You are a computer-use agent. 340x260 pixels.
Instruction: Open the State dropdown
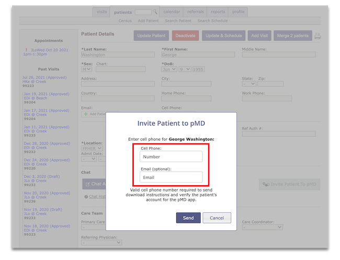tap(249, 84)
